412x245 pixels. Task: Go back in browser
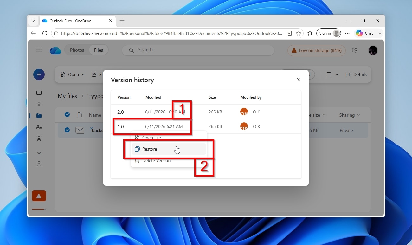pos(33,33)
